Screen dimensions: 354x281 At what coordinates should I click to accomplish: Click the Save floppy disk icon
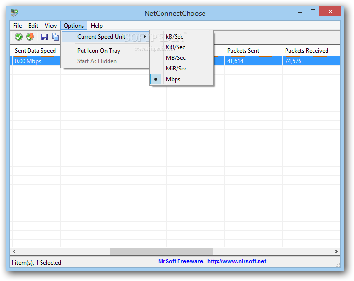[x=44, y=37]
